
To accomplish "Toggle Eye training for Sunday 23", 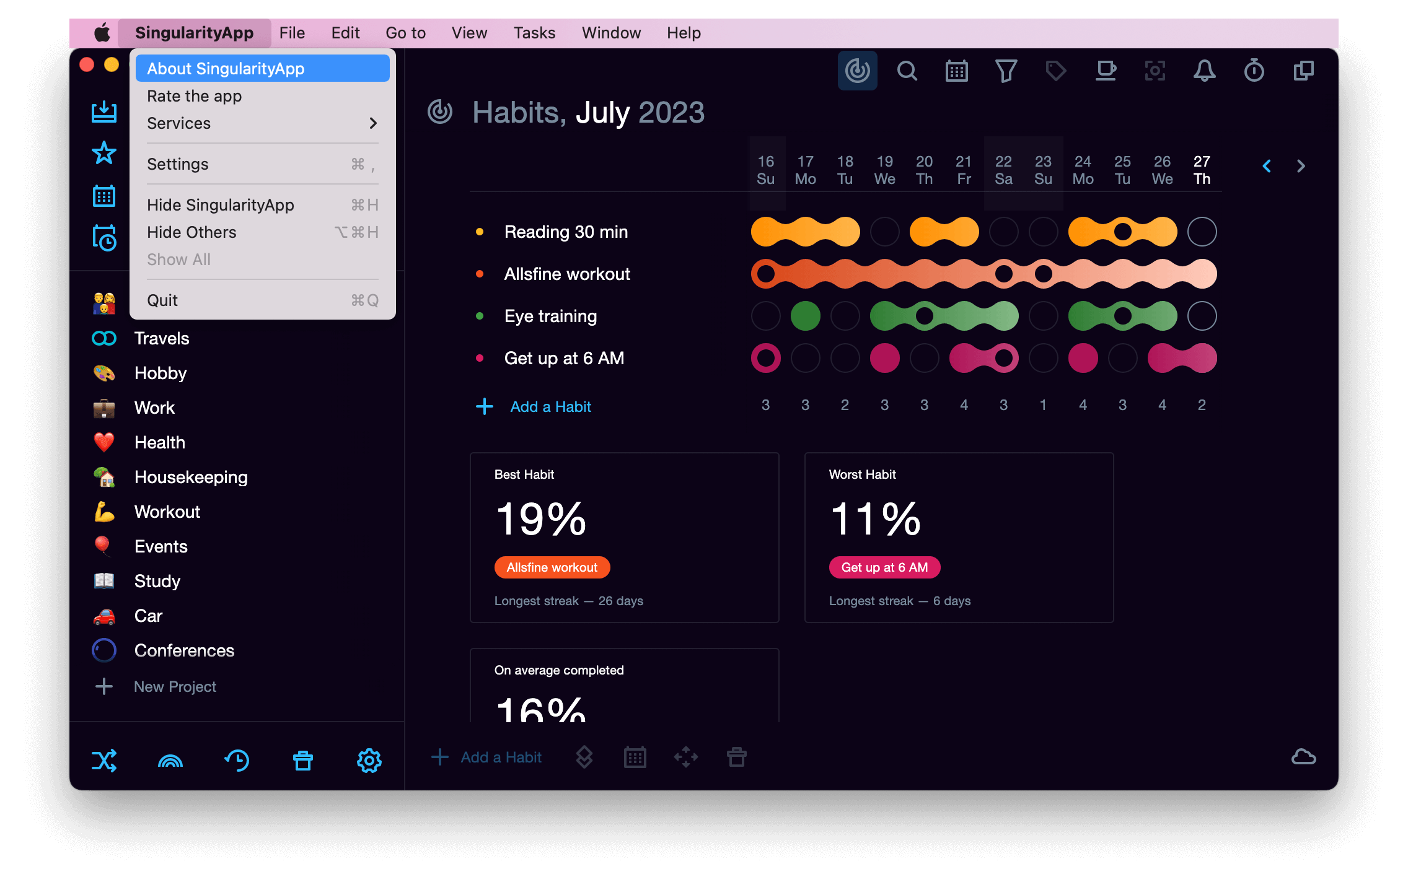I will [x=1044, y=316].
